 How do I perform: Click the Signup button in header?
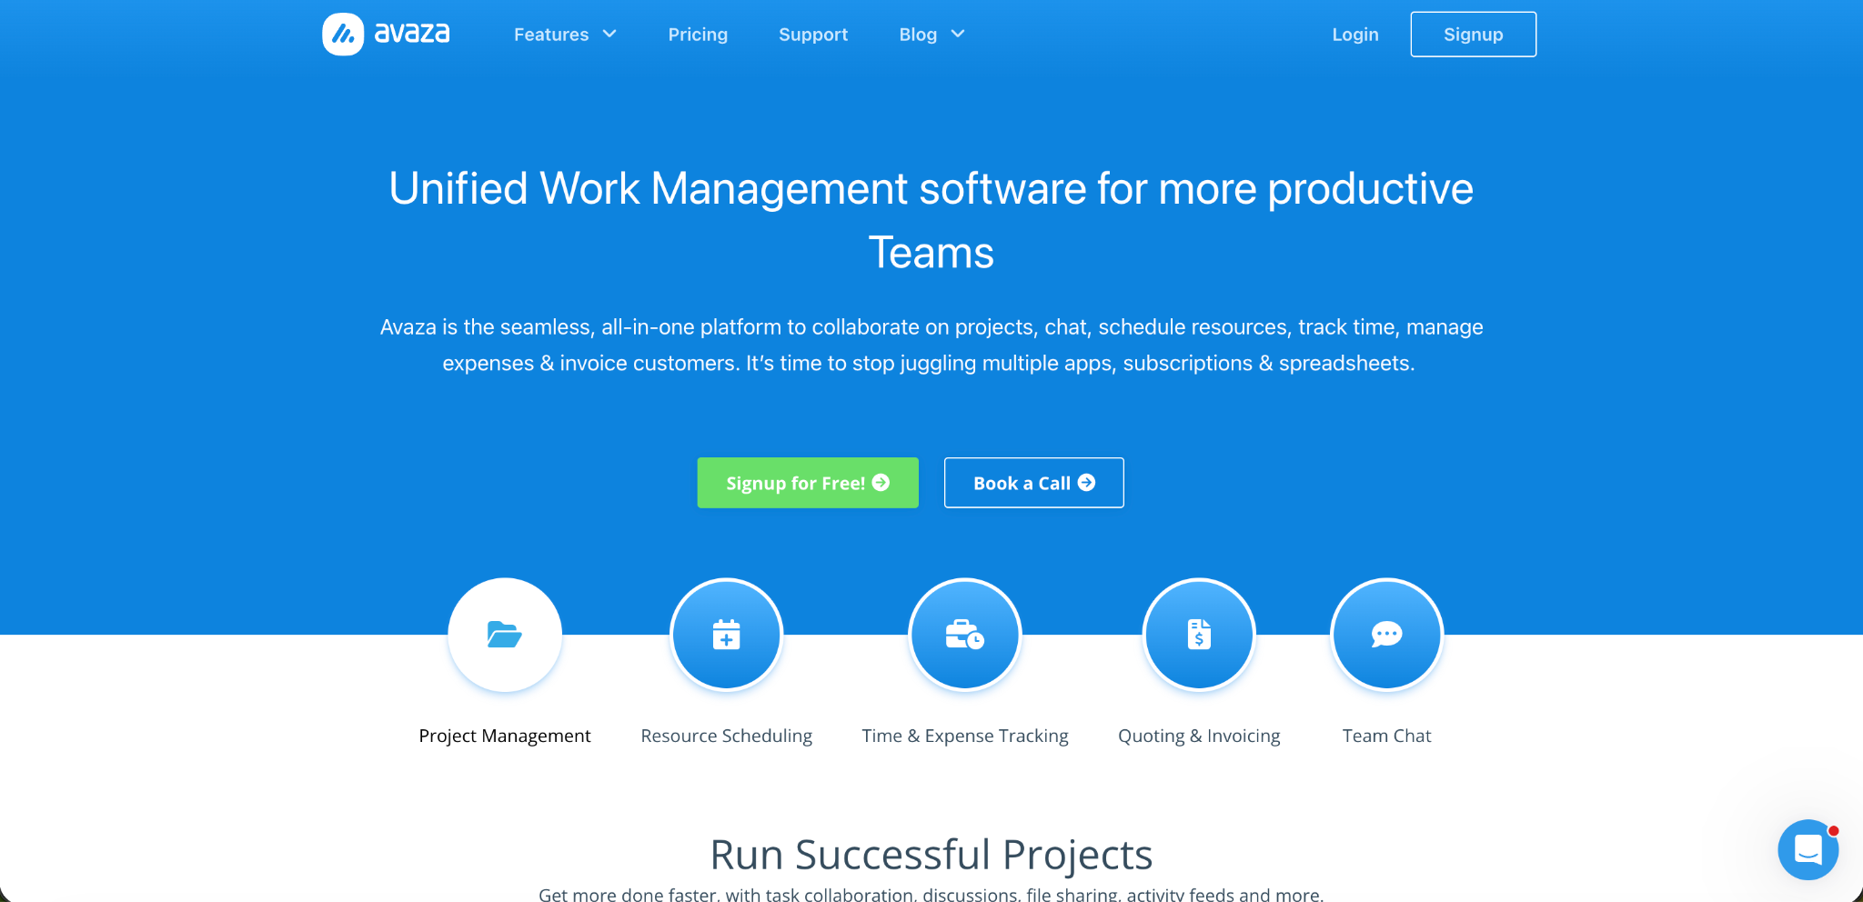click(x=1474, y=35)
